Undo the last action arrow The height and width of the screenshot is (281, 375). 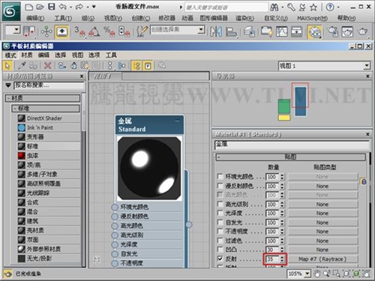tap(63, 7)
